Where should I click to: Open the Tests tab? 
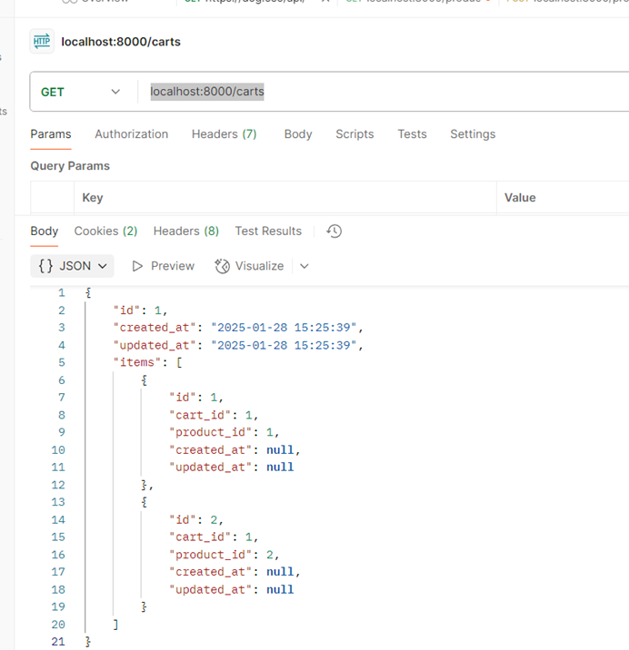click(412, 133)
